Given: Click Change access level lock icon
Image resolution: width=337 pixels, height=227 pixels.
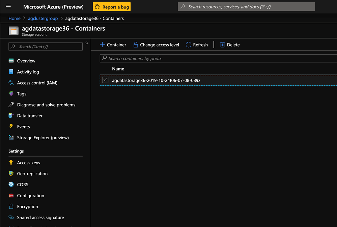Looking at the screenshot, I should 136,45.
